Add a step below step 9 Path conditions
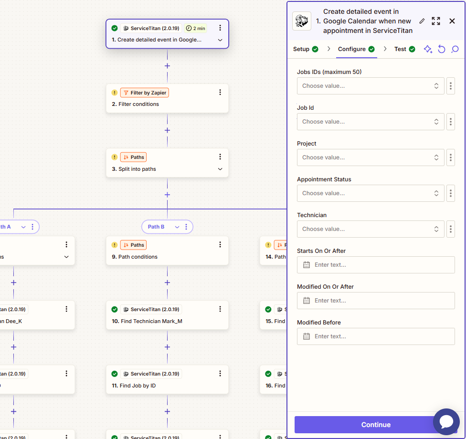Screen dimensions: 466x439 (167, 283)
